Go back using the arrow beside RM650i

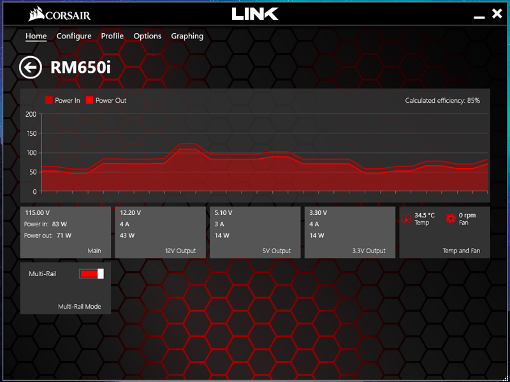click(x=30, y=68)
